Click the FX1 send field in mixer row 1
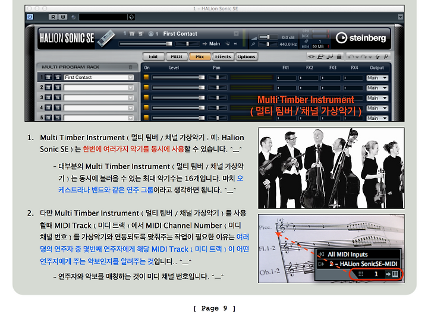Image resolution: width=428 pixels, height=323 pixels. click(286, 78)
